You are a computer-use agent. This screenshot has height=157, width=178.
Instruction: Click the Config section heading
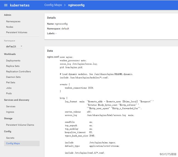[8, 131]
